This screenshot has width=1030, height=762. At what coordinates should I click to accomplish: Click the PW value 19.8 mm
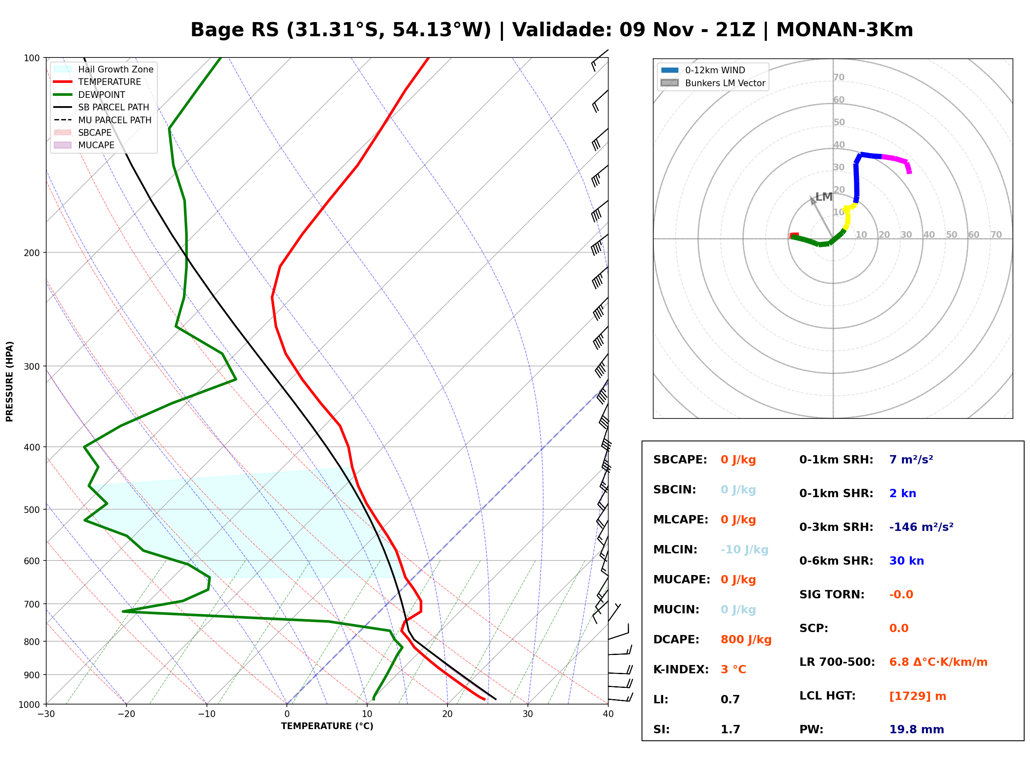pyautogui.click(x=917, y=730)
